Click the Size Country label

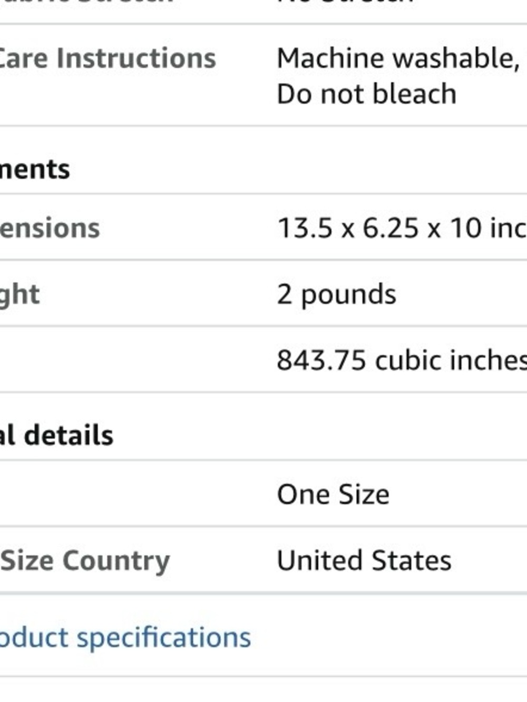coord(85,560)
